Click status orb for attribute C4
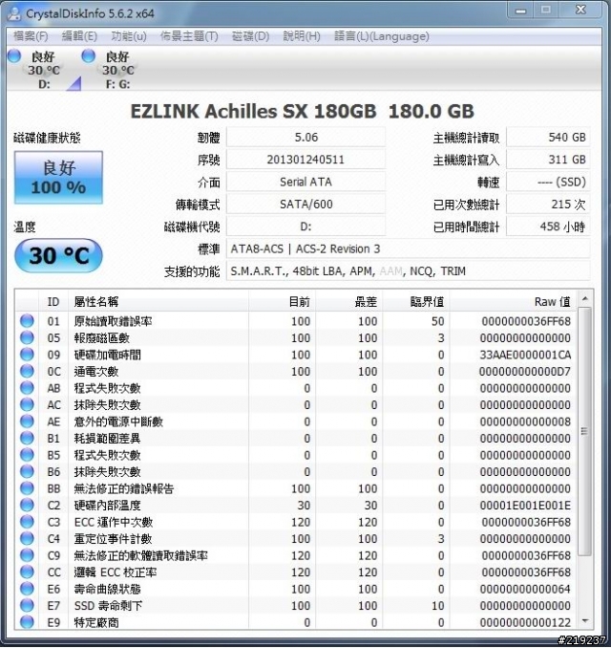611x648 pixels. (27, 538)
